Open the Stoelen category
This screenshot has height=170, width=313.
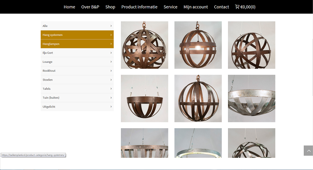[77, 80]
